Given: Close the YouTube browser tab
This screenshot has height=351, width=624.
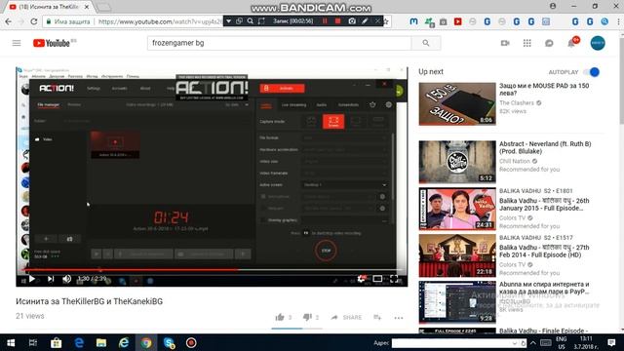Looking at the screenshot, I should coord(87,7).
